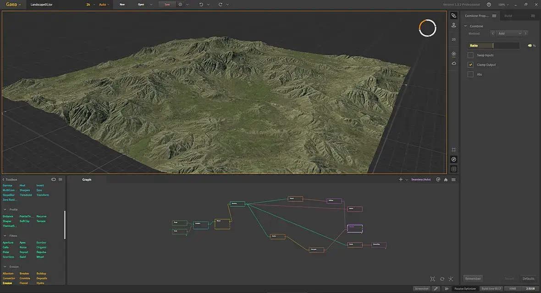Click the help question mark icon
The image size is (541, 293).
(x=489, y=5)
